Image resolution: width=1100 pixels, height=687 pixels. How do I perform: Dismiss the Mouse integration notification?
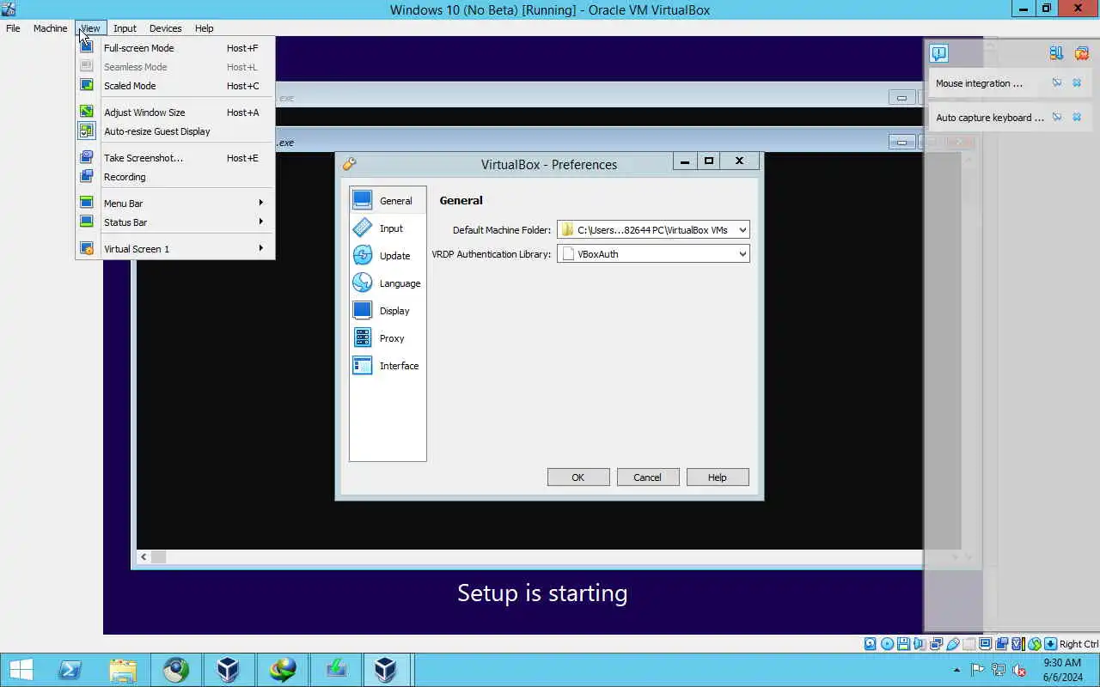point(1077,83)
